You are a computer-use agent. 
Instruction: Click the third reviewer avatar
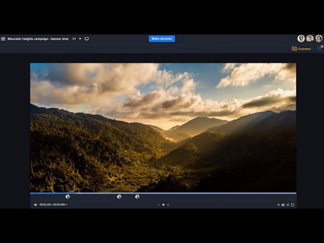pyautogui.click(x=319, y=38)
